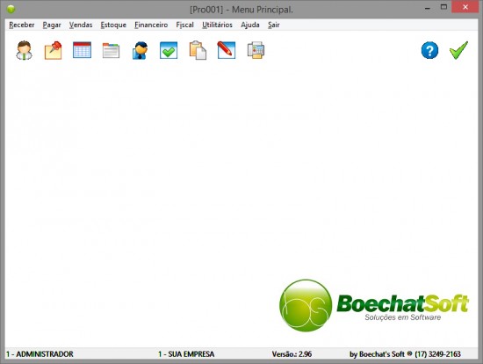Open the Receber menu
This screenshot has width=483, height=364.
(22, 25)
